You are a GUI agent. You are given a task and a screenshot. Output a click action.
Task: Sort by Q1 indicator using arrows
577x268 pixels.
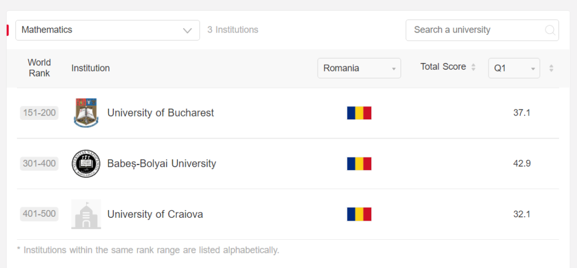[551, 68]
